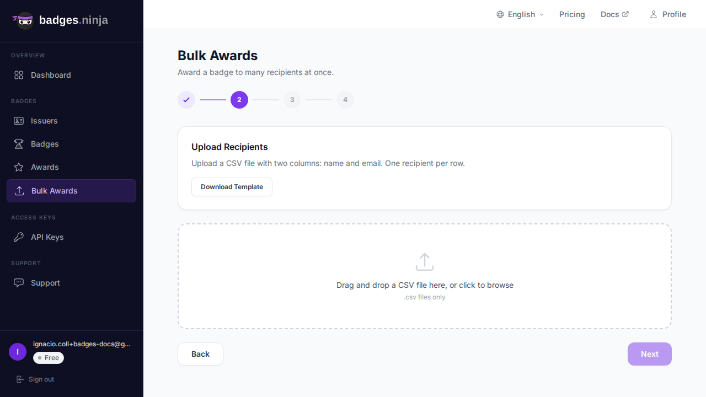Screen dimensions: 706x397
Task: Select step 3 in the progress indicator
Action: [x=292, y=100]
